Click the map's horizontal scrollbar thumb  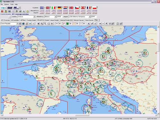(x=82, y=115)
